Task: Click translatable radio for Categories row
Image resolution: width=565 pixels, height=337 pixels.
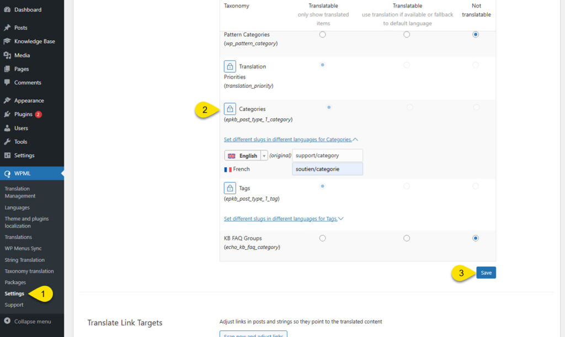Action: point(329,108)
